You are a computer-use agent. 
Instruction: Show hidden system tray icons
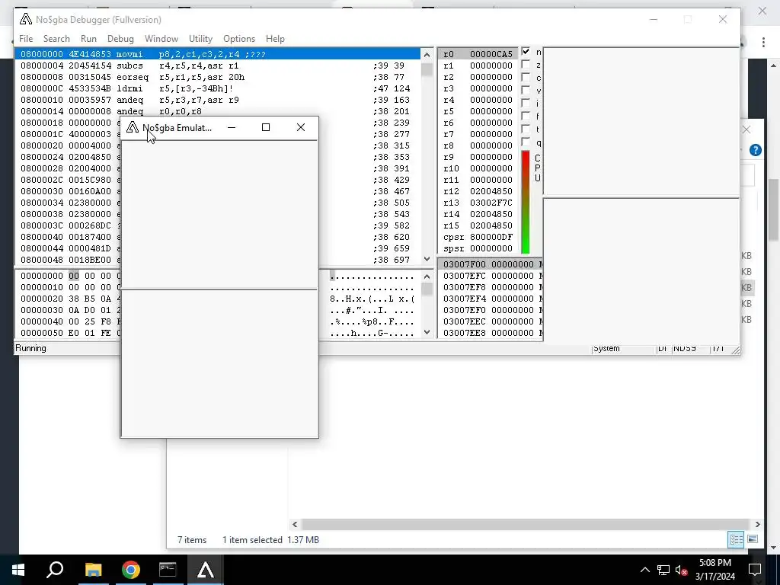[644, 570]
